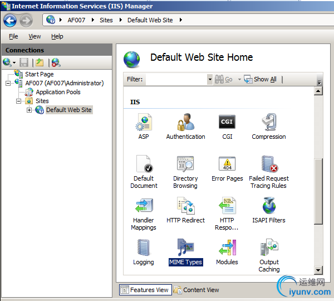
Task: Click the Delete connection icon
Action: [x=56, y=62]
